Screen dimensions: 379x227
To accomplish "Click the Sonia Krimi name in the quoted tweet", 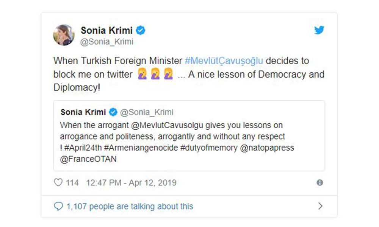I will point(83,112).
